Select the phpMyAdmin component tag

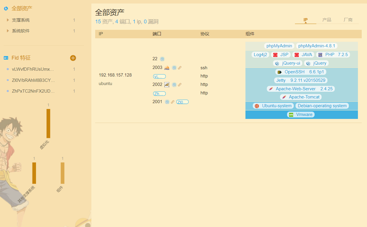point(279,46)
